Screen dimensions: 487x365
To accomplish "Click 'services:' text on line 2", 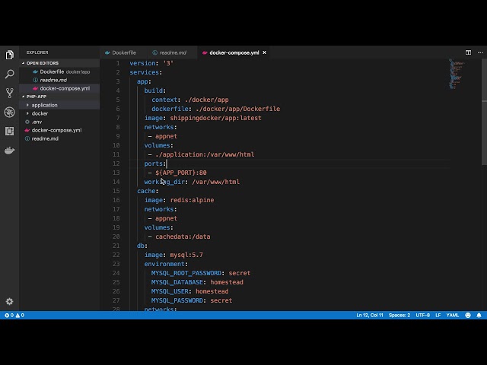I will (146, 72).
